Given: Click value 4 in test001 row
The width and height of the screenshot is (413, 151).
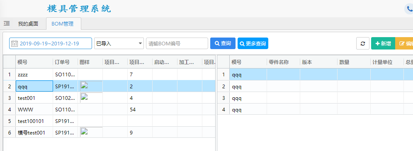Looking at the screenshot, I should pyautogui.click(x=140, y=98).
